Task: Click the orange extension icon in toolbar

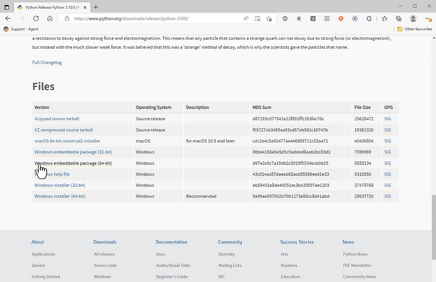Action: pos(341,19)
